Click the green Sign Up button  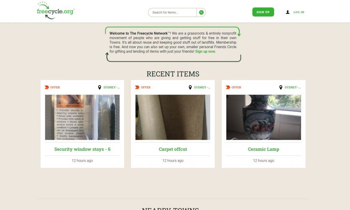[x=263, y=12]
